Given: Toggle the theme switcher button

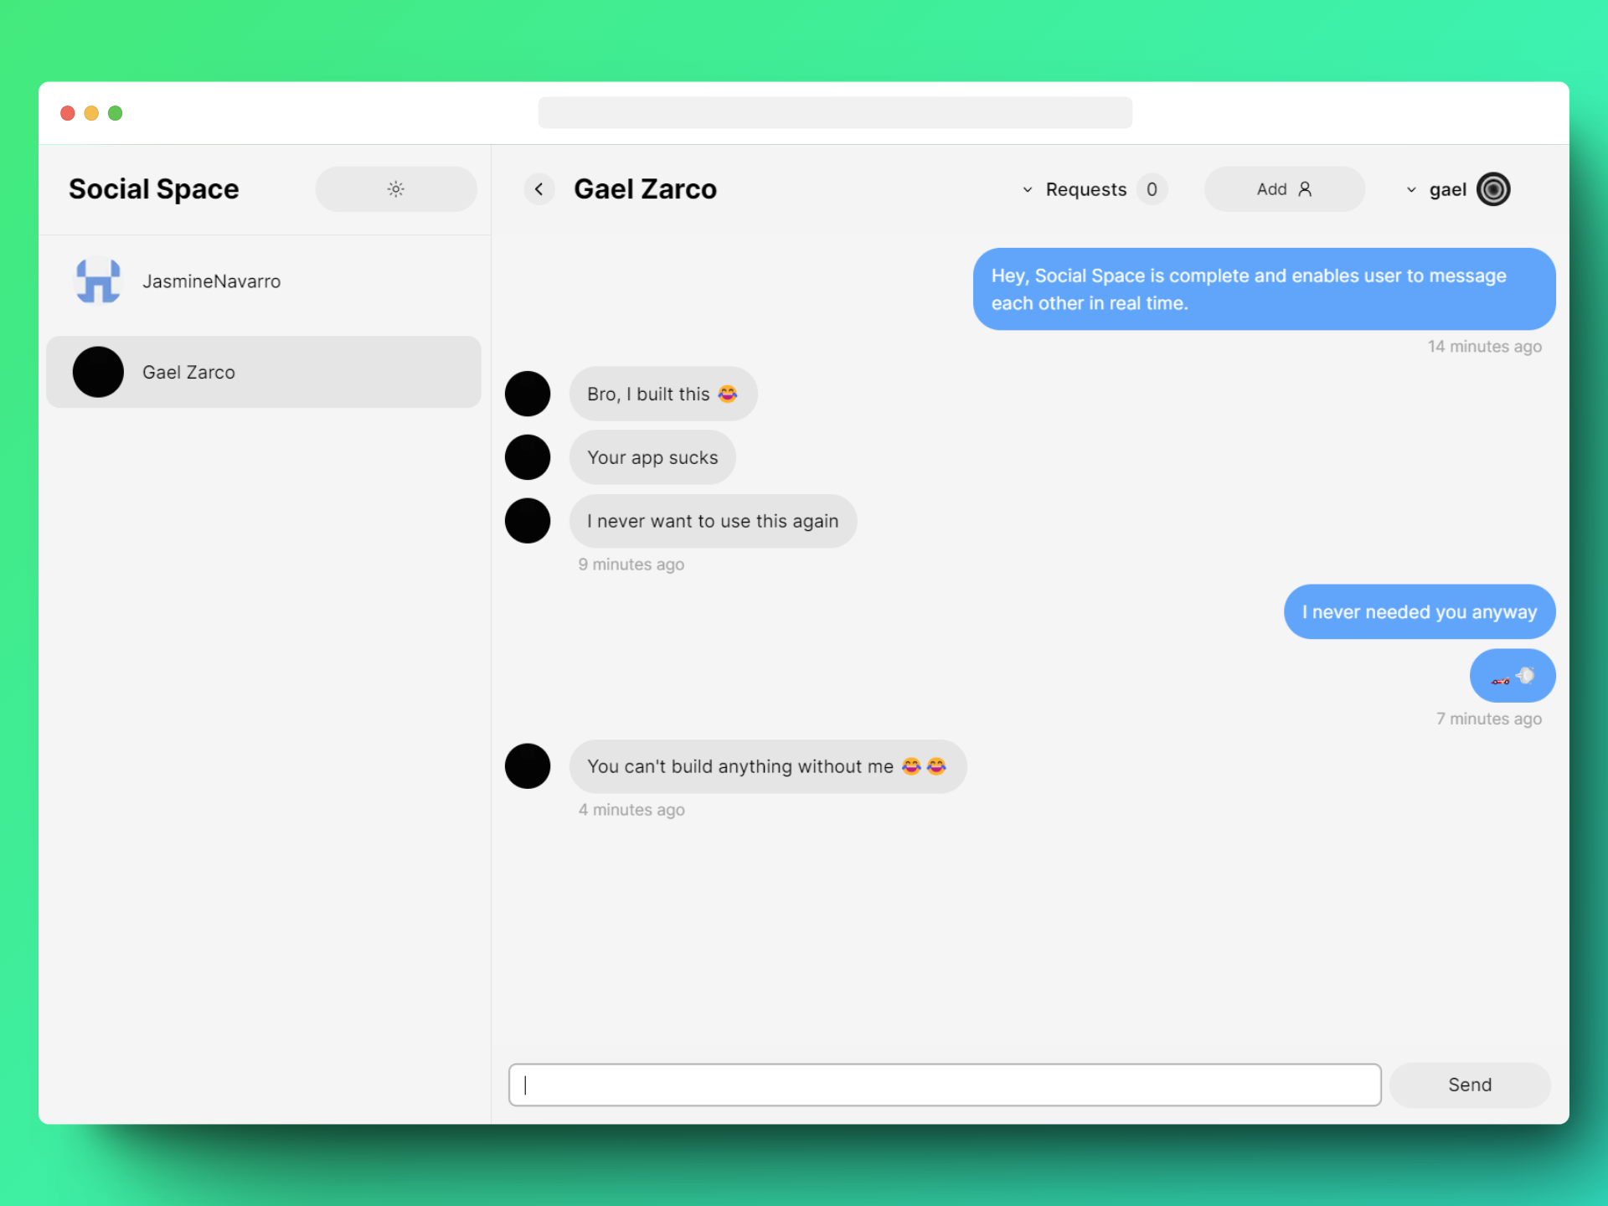Looking at the screenshot, I should click(395, 188).
